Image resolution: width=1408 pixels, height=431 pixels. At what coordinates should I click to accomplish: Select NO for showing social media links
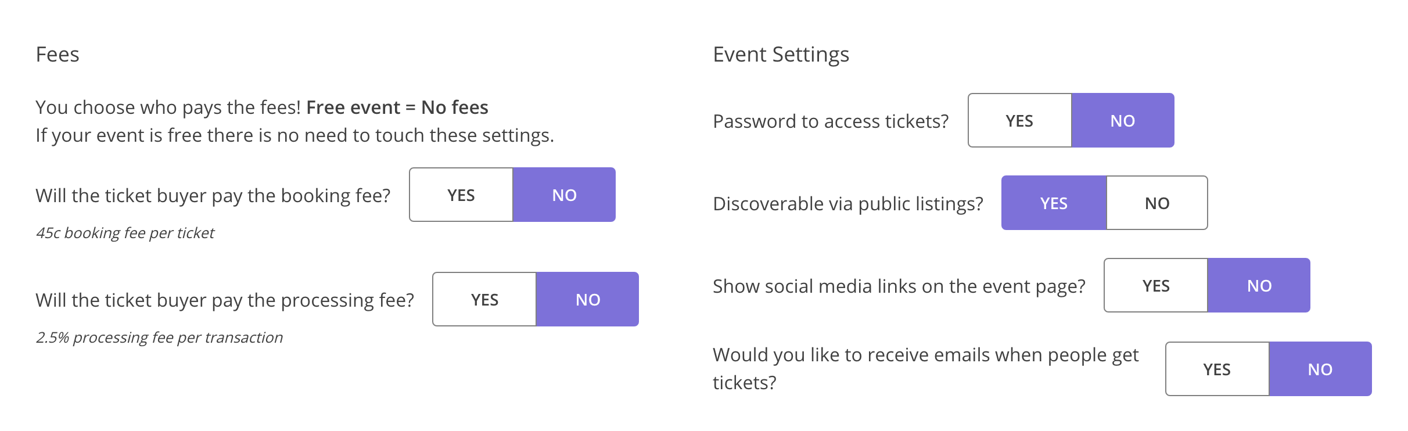point(1258,285)
